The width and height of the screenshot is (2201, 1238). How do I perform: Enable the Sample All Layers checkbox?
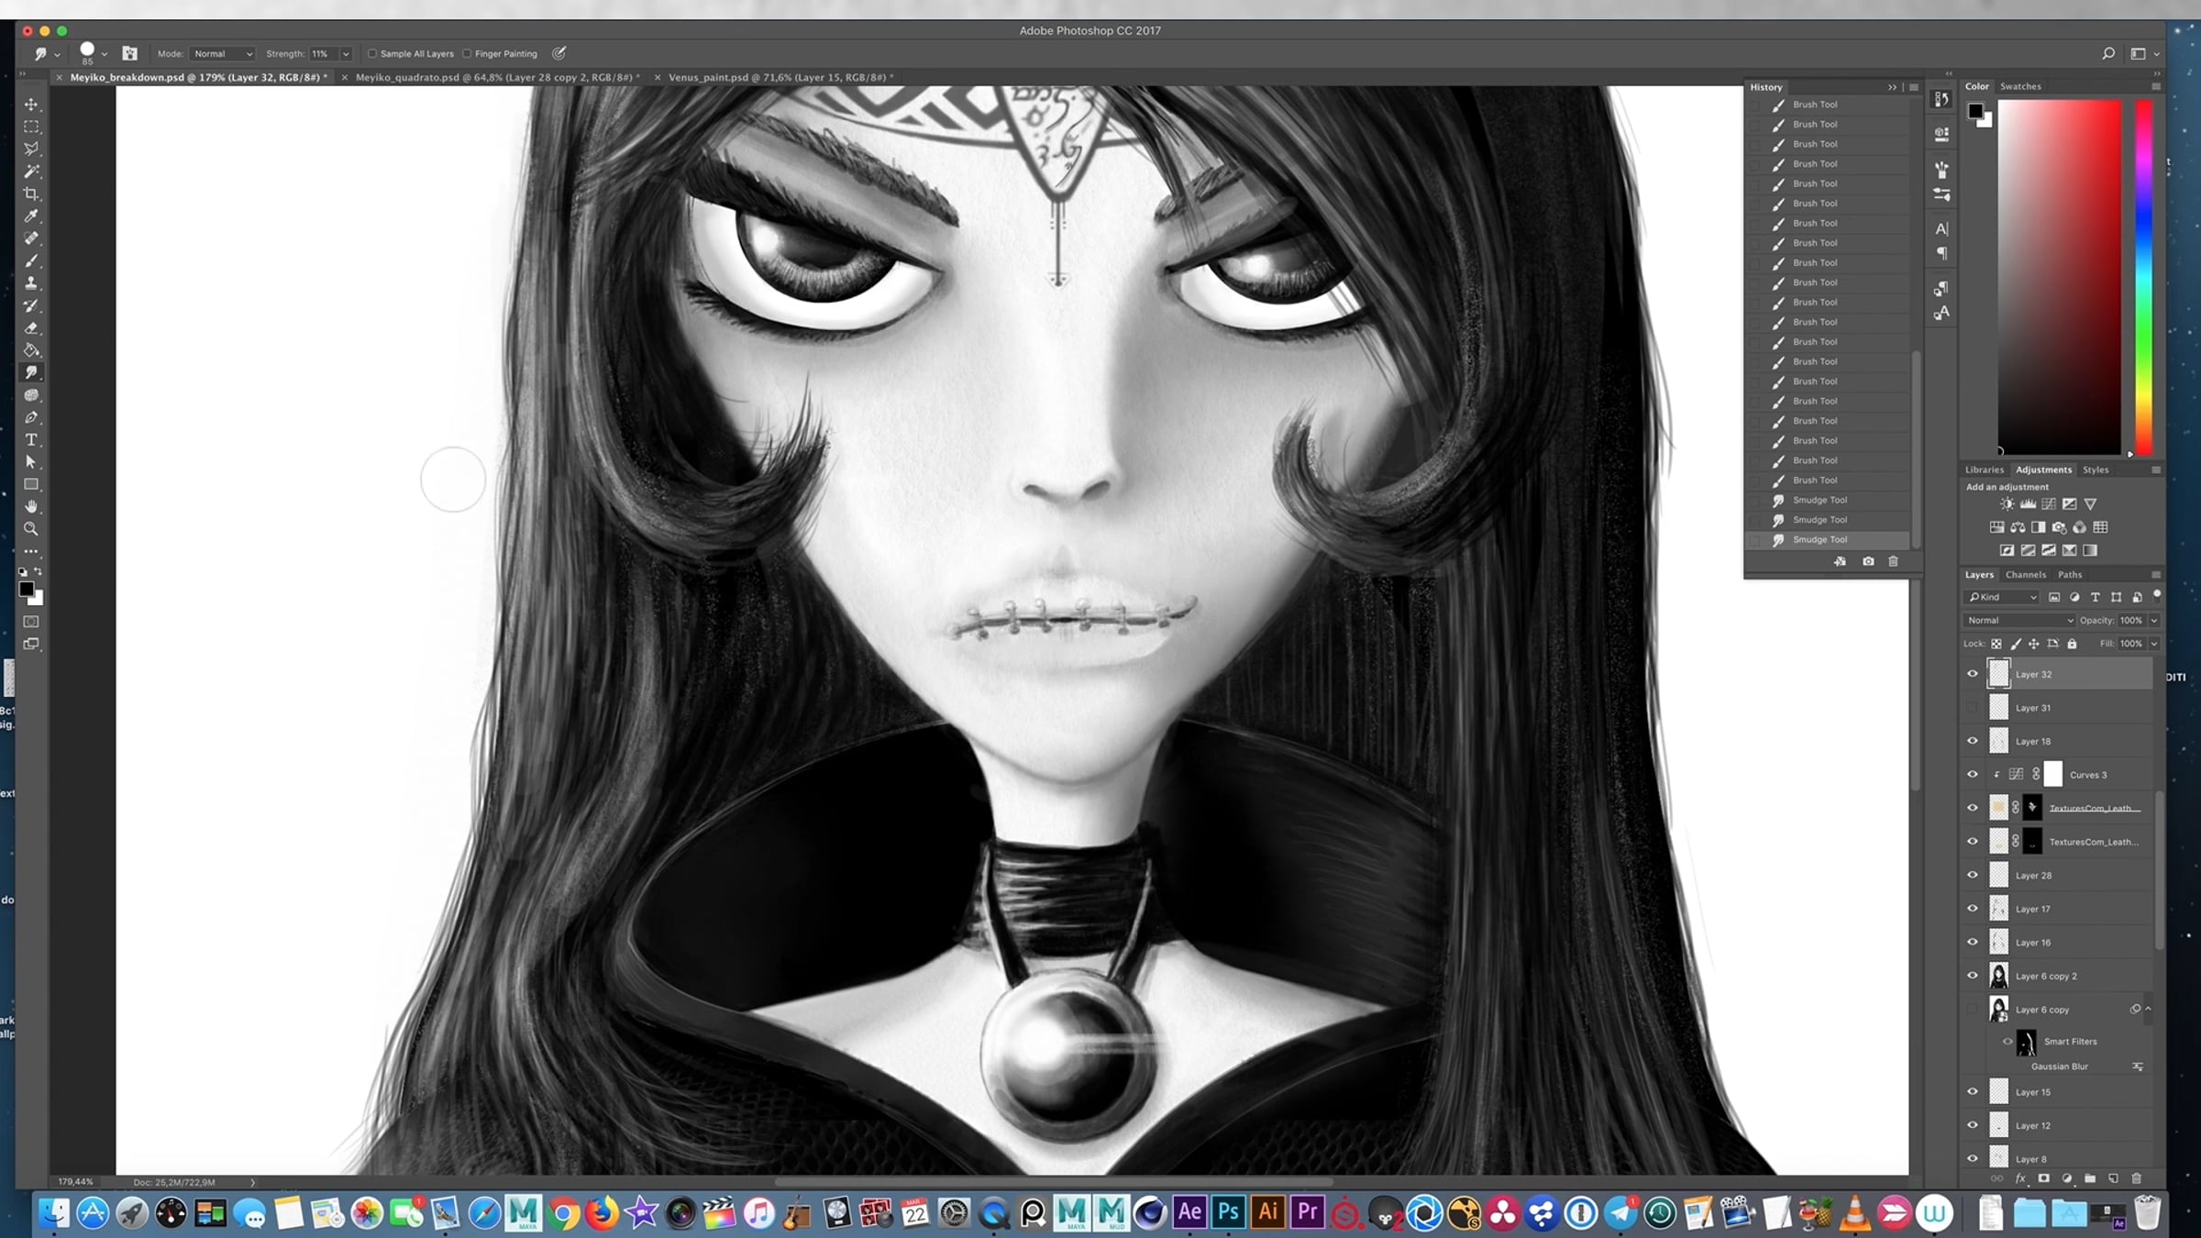coord(372,54)
